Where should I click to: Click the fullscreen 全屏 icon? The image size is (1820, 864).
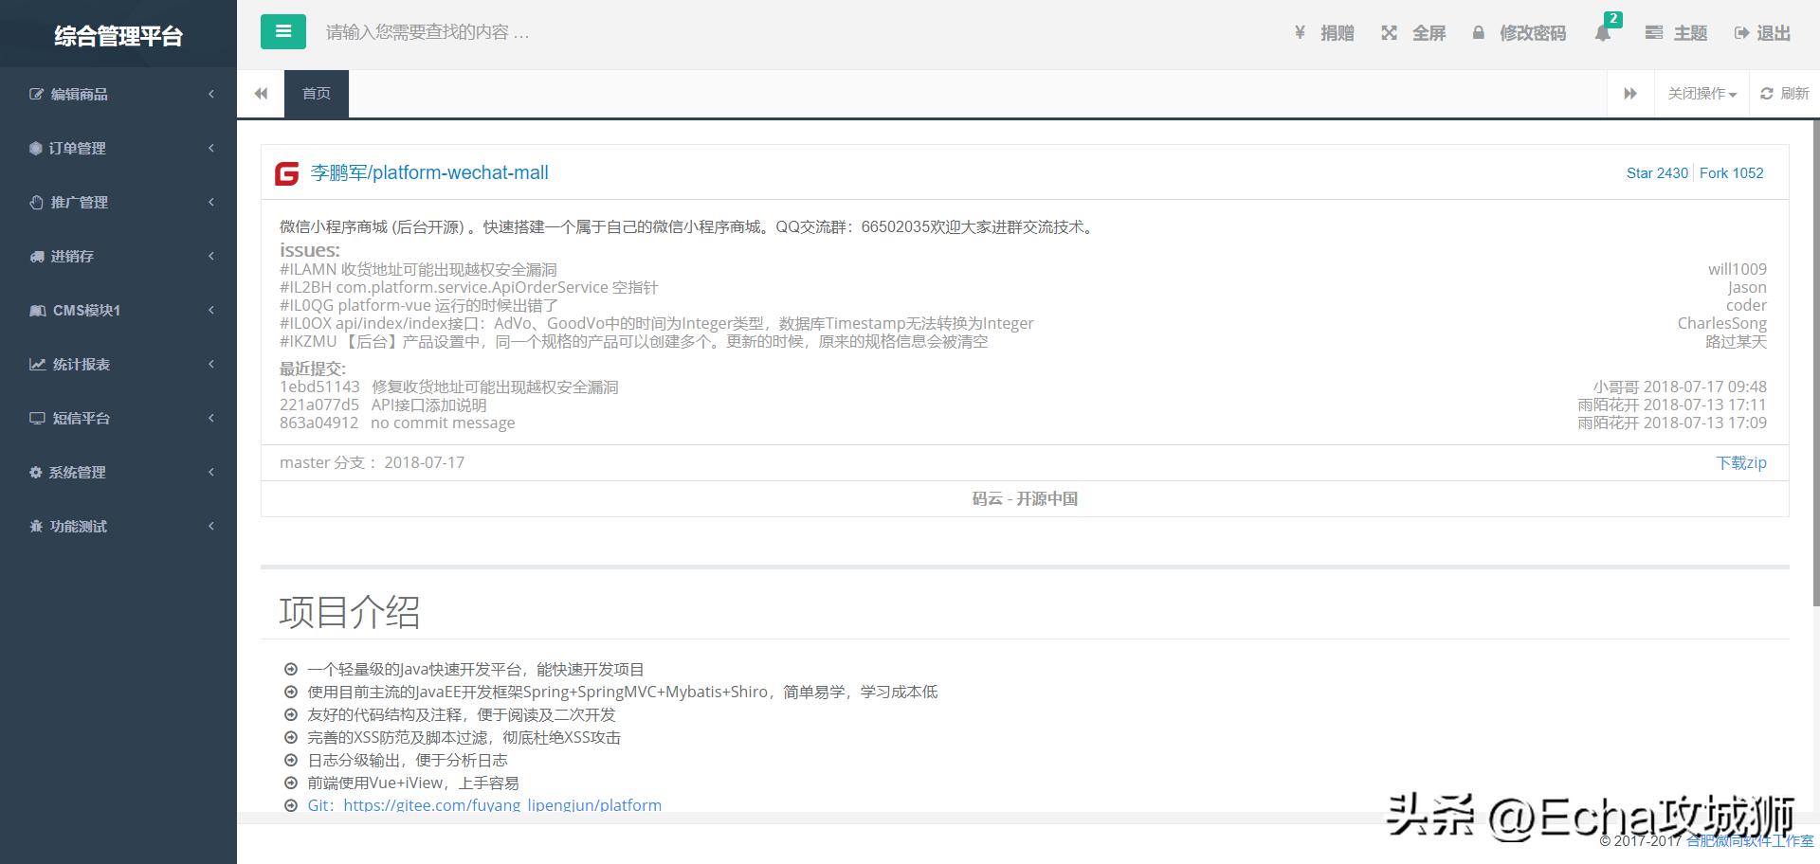1412,32
